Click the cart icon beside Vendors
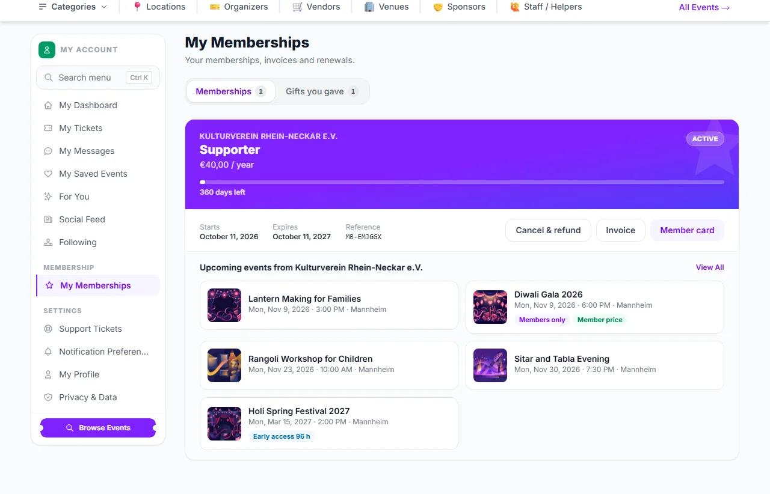Screen dimensions: 770x494 (297, 7)
